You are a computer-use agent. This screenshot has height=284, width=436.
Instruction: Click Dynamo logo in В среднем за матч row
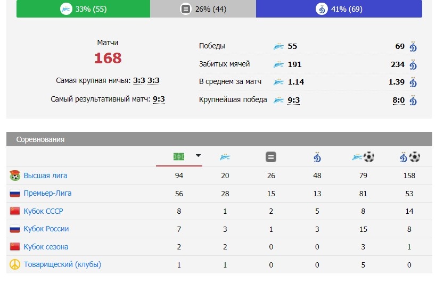tap(413, 82)
